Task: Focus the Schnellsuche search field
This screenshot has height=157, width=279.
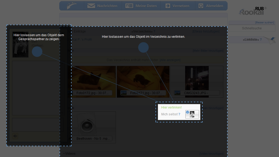Action: (251, 28)
